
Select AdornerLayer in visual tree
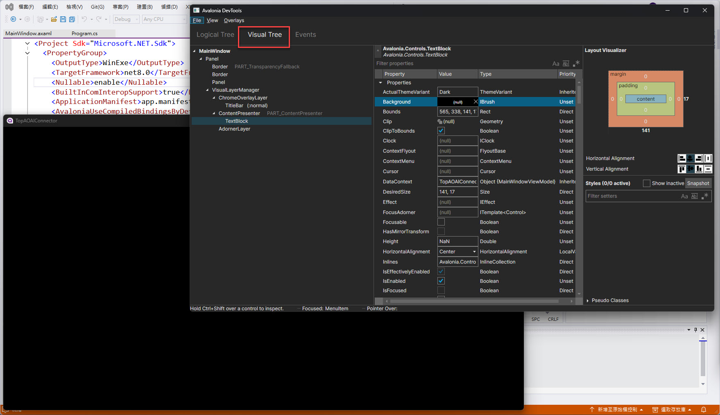point(234,129)
